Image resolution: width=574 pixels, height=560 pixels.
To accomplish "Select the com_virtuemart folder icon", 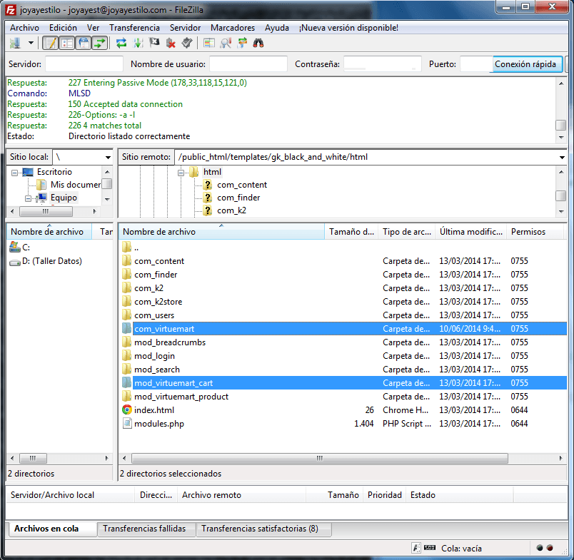I will [x=126, y=328].
